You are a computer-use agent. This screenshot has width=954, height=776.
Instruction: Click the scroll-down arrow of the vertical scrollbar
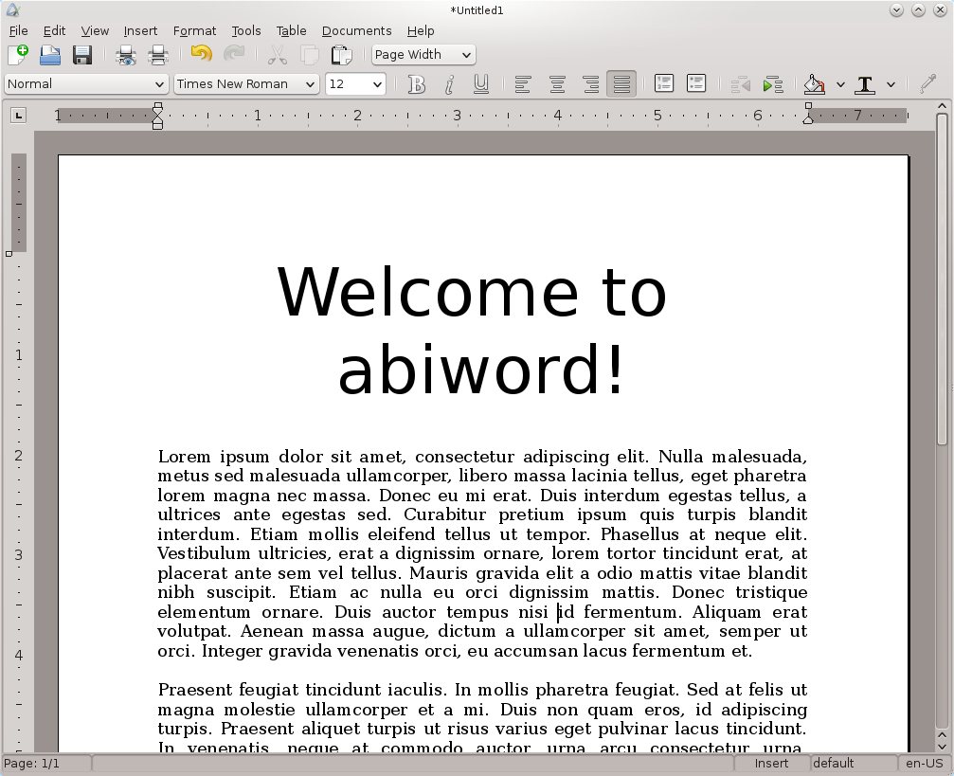point(942,747)
